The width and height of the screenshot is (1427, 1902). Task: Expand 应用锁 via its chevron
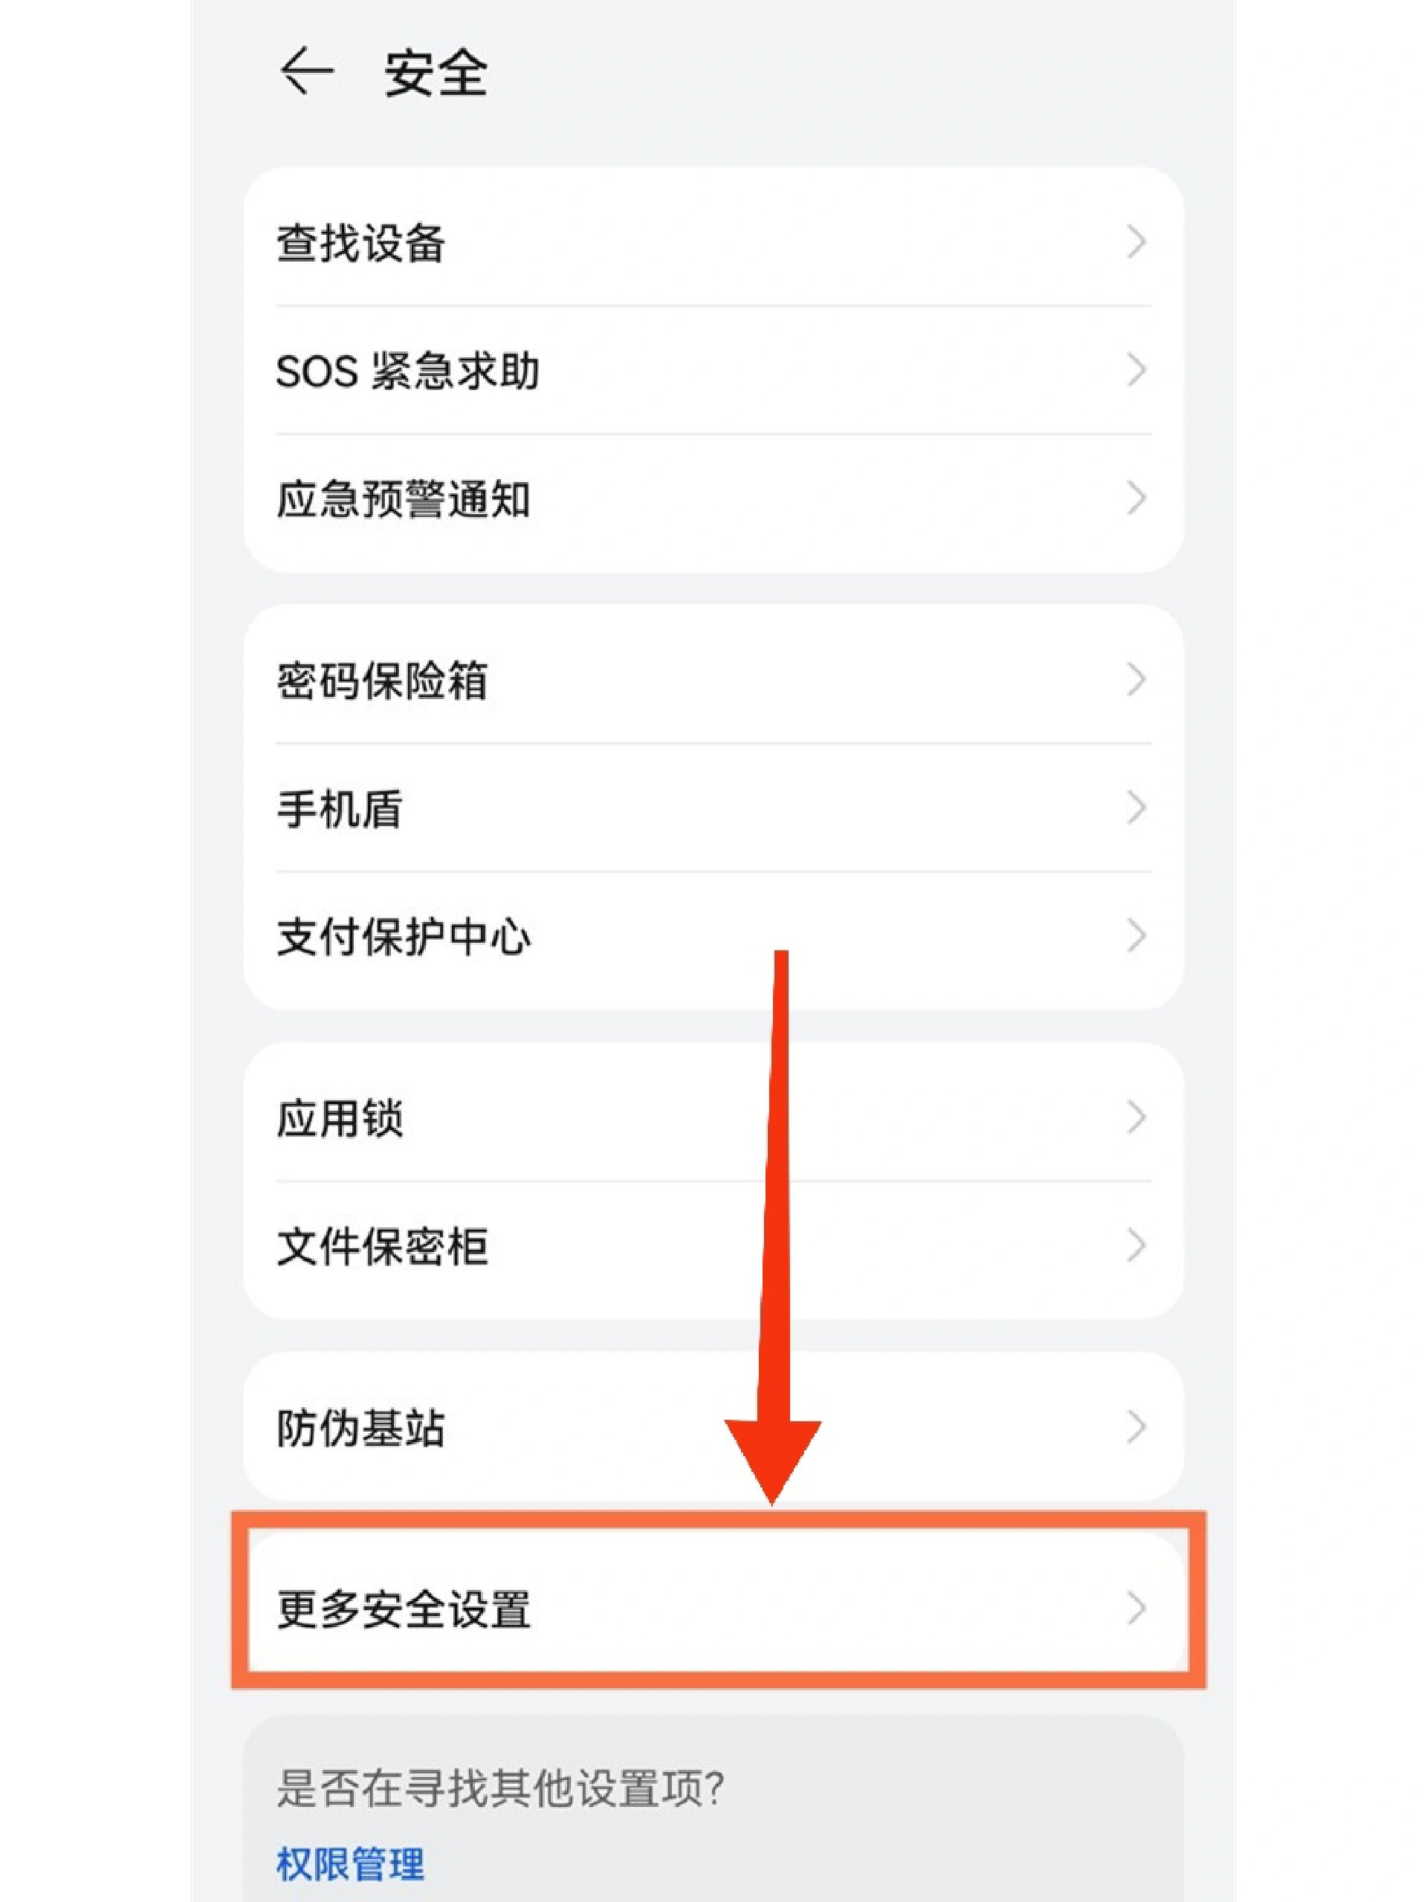pos(1137,1115)
